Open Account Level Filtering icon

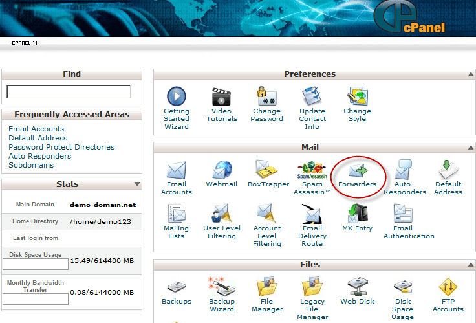[266, 214]
